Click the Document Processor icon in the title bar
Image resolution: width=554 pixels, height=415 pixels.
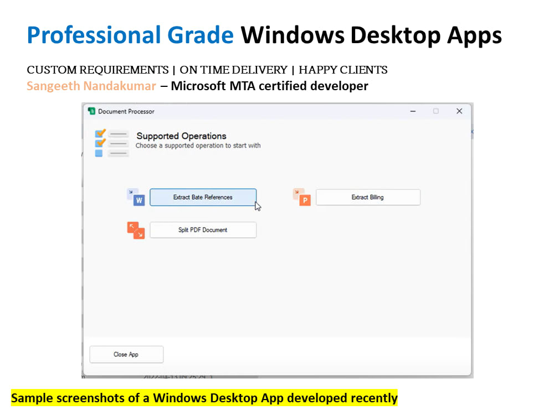pos(91,111)
